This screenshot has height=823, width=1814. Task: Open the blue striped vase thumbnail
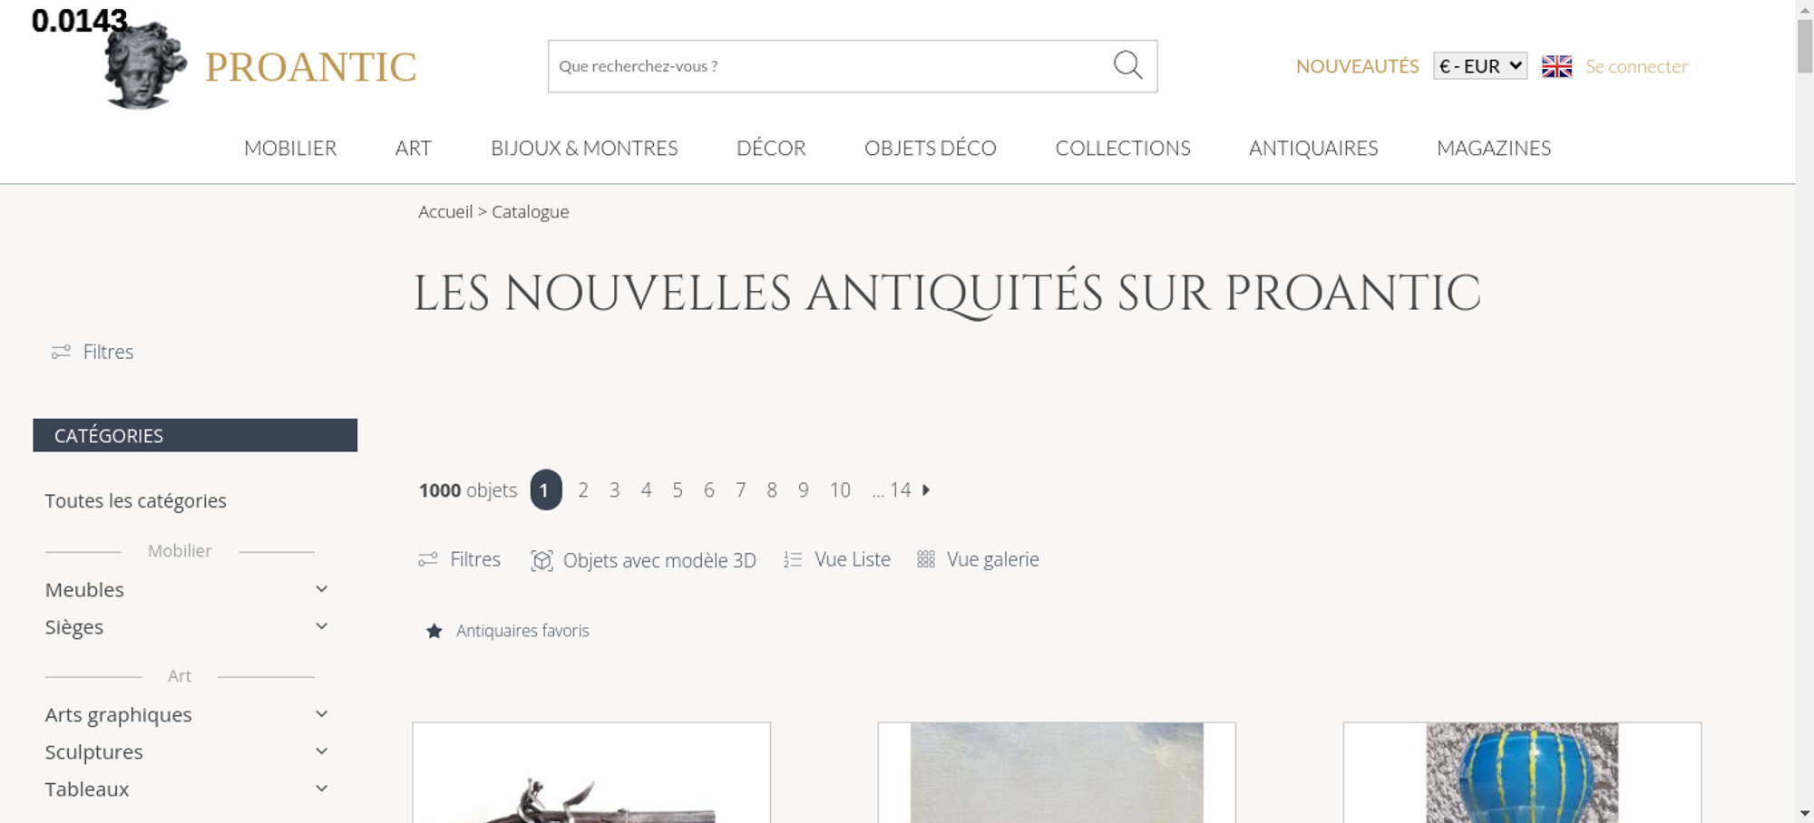(x=1522, y=772)
